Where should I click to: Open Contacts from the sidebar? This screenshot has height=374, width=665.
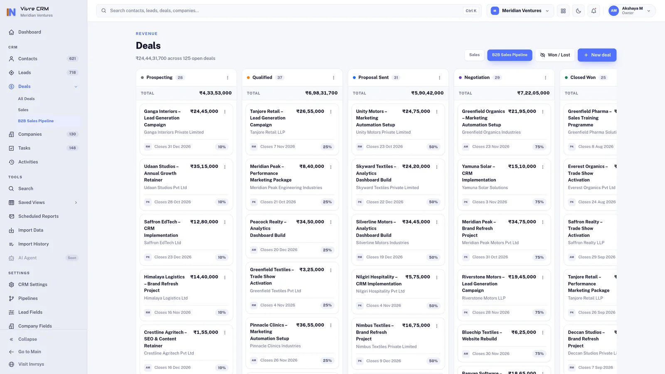point(43,59)
